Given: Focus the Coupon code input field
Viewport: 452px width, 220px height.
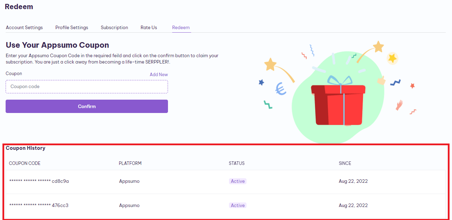Looking at the screenshot, I should [x=87, y=87].
